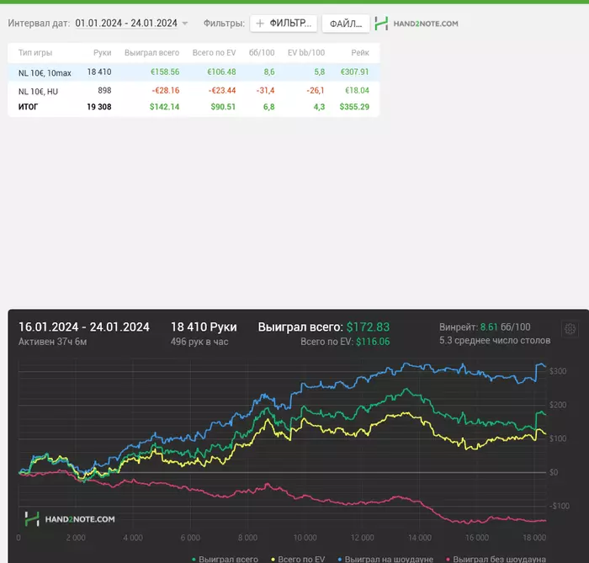Screen dimensions: 589x563
Task: Sort by 'Руки' column header
Action: (x=102, y=52)
